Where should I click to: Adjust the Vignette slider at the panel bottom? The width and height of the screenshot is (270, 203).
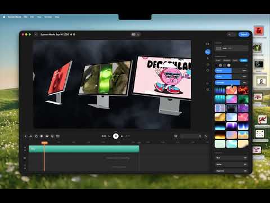231,171
